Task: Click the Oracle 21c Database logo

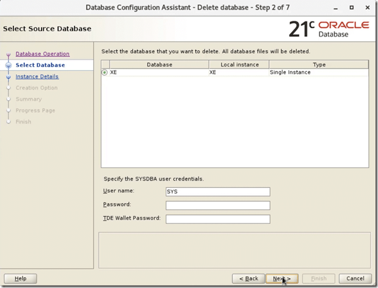Action: pos(329,29)
